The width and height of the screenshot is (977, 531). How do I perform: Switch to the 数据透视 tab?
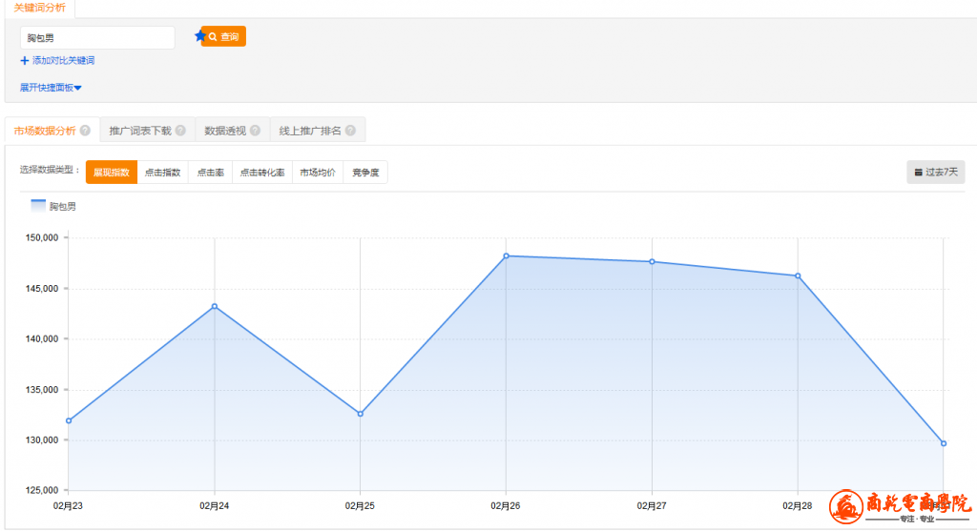(x=225, y=131)
